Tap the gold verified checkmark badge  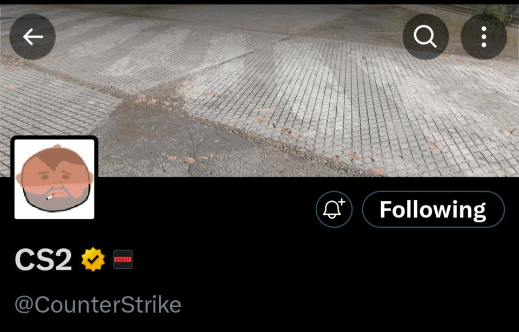(93, 259)
